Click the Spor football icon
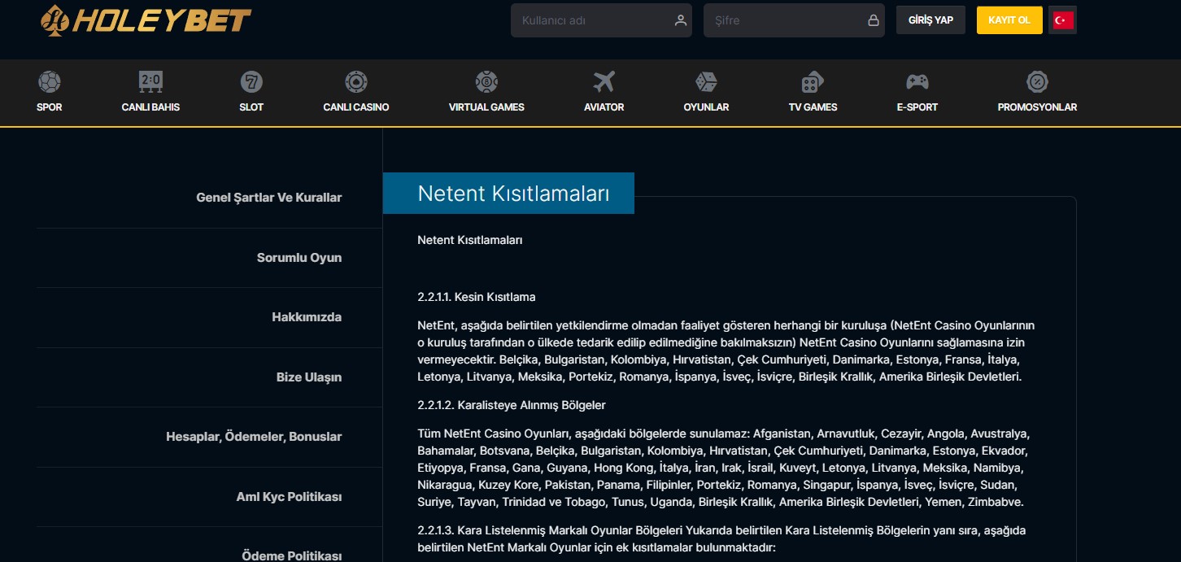The width and height of the screenshot is (1181, 562). [x=50, y=81]
